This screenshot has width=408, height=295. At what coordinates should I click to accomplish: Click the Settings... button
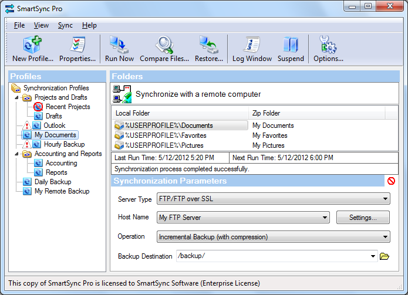coord(363,218)
